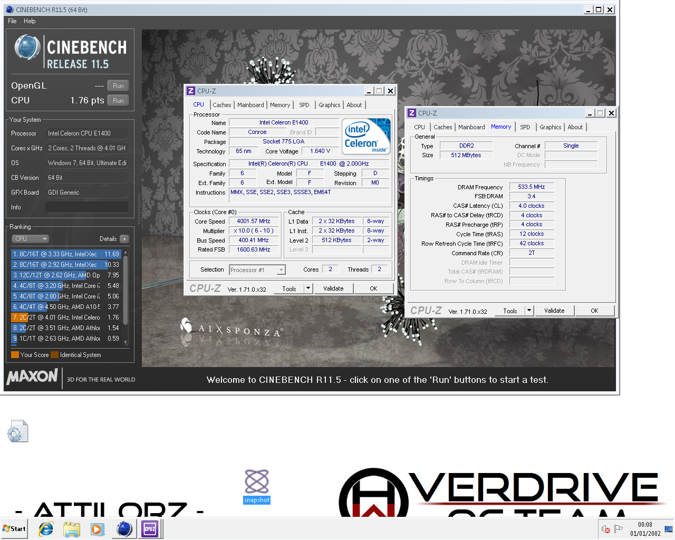Screen dimensions: 675x540
Task: Click the CINEBENCH Release 11.5 logo
Action: pyautogui.click(x=70, y=52)
